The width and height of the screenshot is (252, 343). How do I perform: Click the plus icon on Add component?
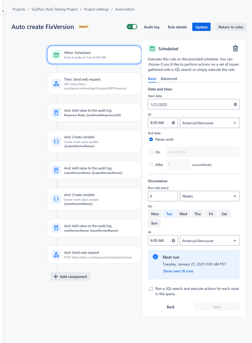pyautogui.click(x=56, y=276)
